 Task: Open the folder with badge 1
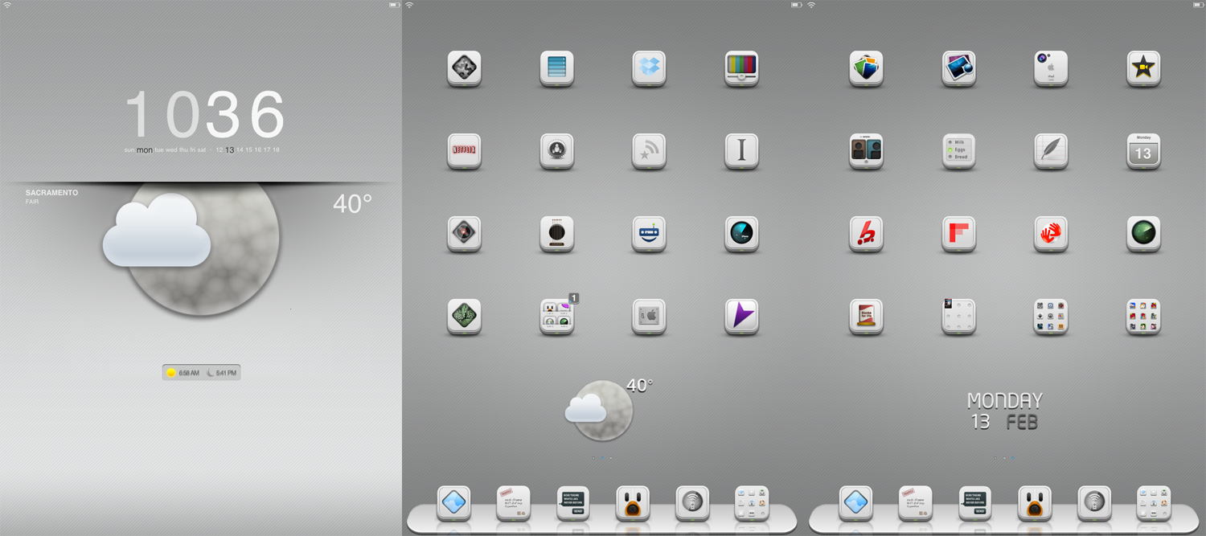[556, 317]
